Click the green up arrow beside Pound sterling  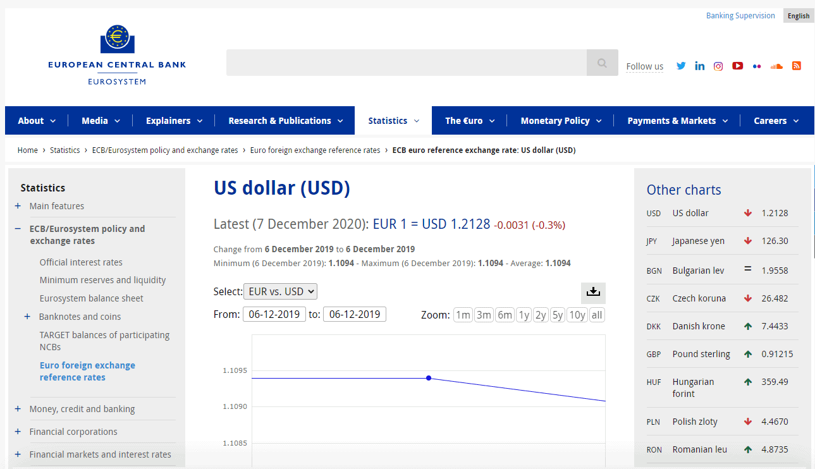(748, 354)
